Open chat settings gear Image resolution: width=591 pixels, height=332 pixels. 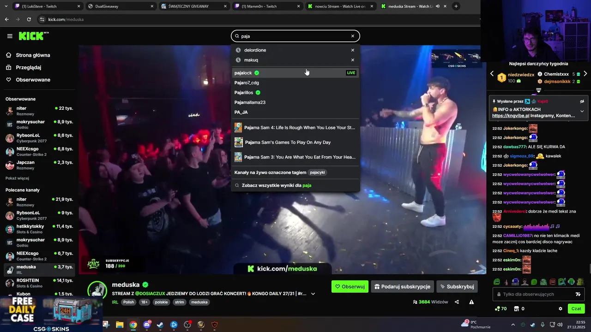click(561, 308)
